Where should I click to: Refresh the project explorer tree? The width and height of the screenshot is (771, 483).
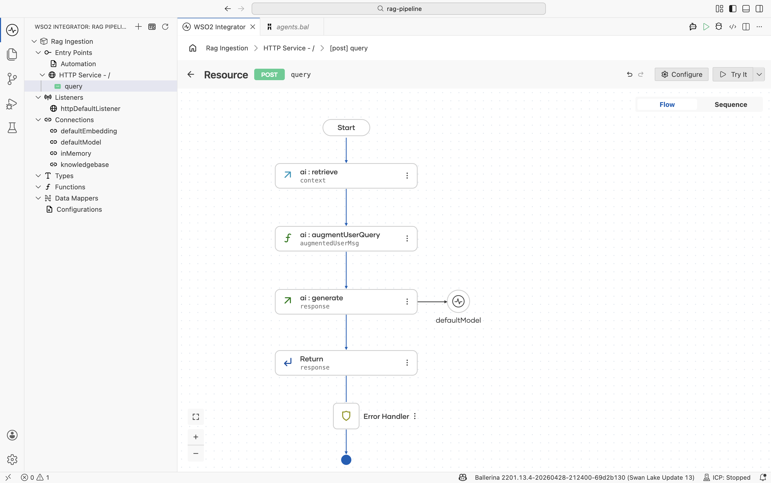165,26
